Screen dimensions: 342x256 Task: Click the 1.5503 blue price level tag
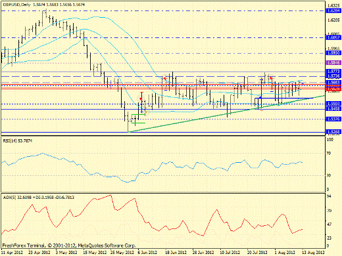pyautogui.click(x=333, y=104)
